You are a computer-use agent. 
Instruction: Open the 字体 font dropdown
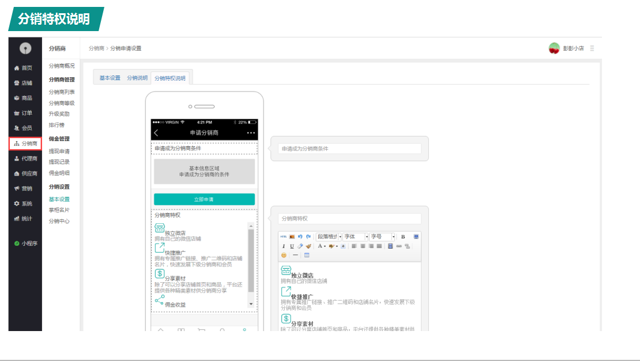[355, 237]
